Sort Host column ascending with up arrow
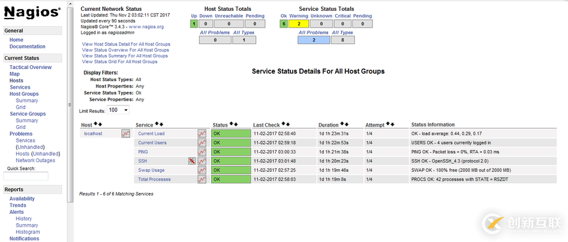 (96, 124)
